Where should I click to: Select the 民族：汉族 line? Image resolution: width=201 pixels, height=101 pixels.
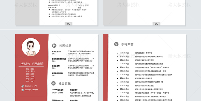[30, 74]
